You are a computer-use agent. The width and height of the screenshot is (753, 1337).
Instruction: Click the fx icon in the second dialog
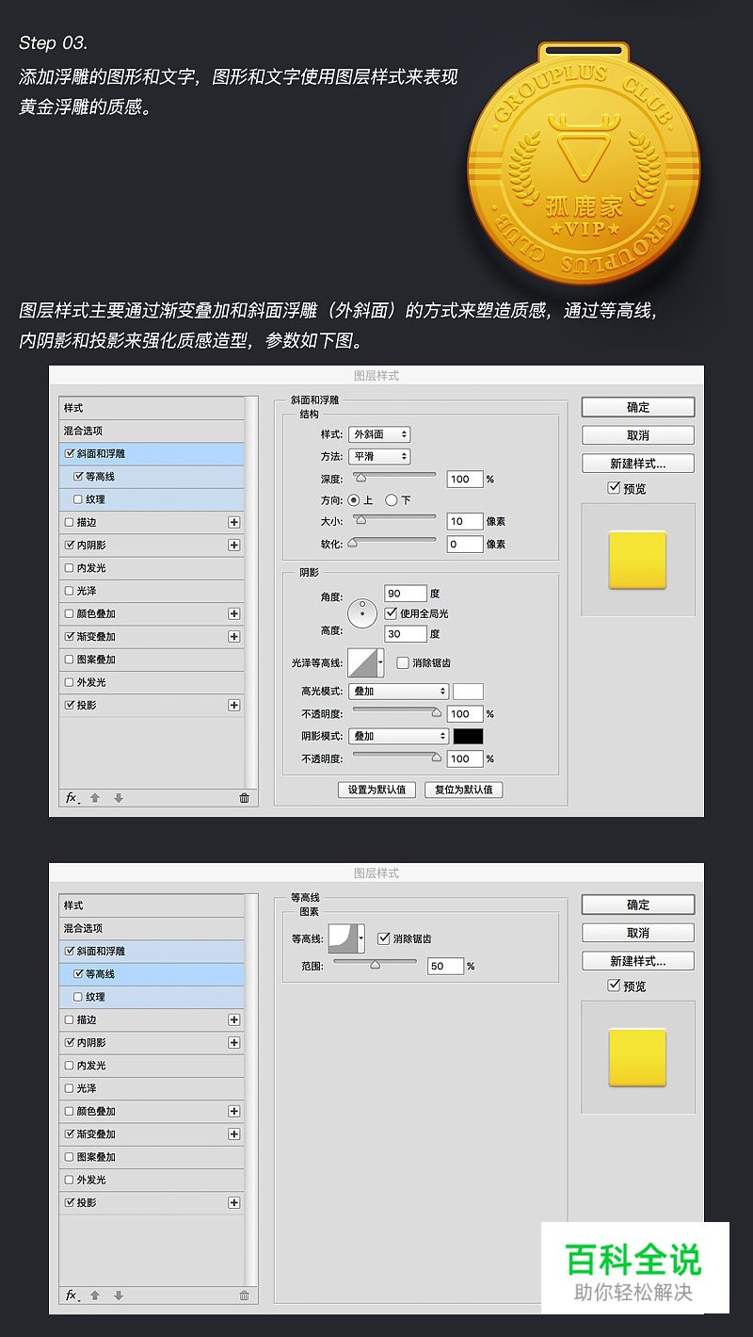pos(72,1295)
